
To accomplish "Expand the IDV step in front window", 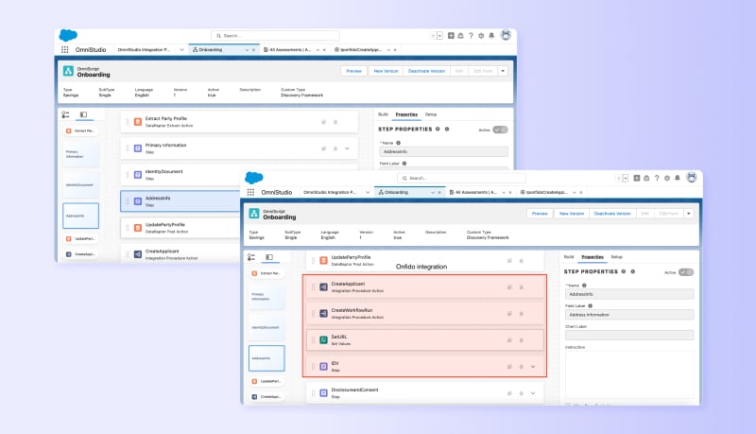I will 533,367.
